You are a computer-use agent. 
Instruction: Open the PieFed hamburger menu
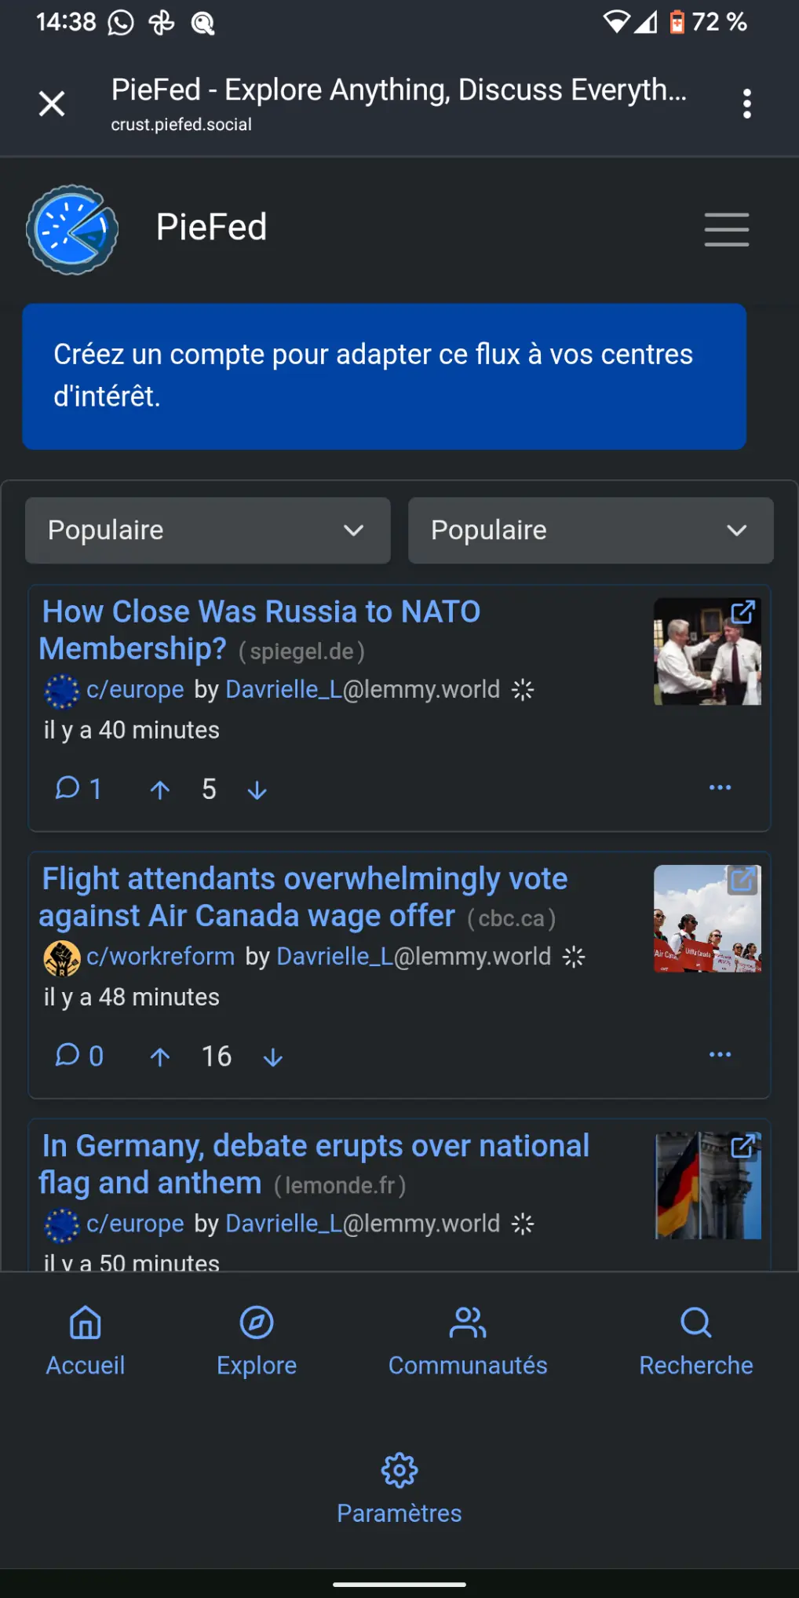[726, 229]
